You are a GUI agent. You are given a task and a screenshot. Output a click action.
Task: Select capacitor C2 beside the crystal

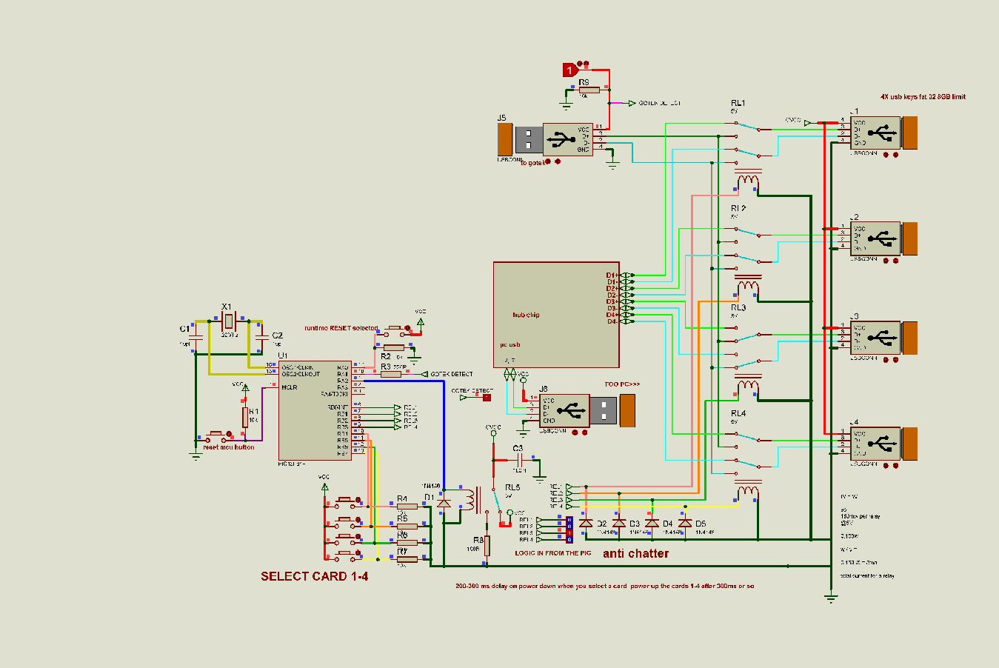click(261, 337)
